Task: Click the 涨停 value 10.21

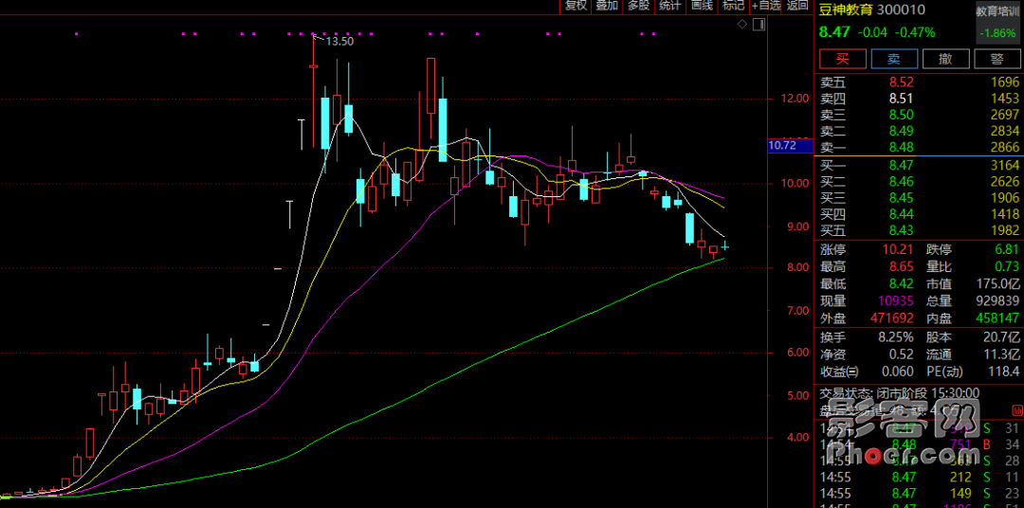Action: (900, 249)
